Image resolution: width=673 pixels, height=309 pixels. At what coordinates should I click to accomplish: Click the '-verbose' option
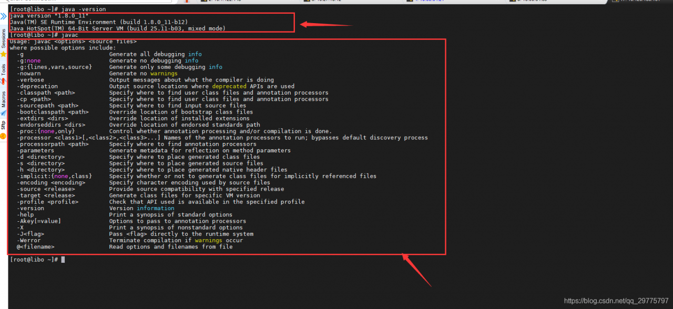[30, 80]
